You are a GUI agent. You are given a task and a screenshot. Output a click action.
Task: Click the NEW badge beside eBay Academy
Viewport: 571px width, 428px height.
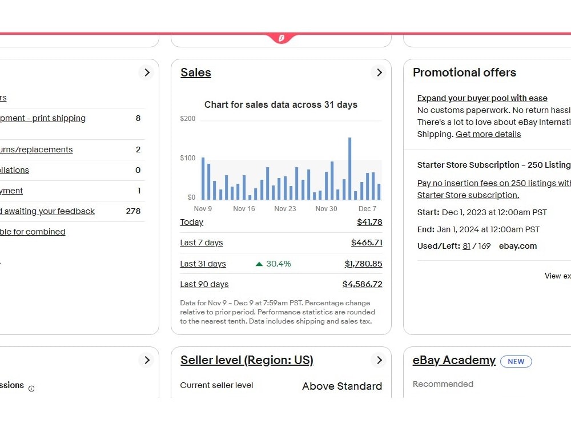(x=516, y=361)
